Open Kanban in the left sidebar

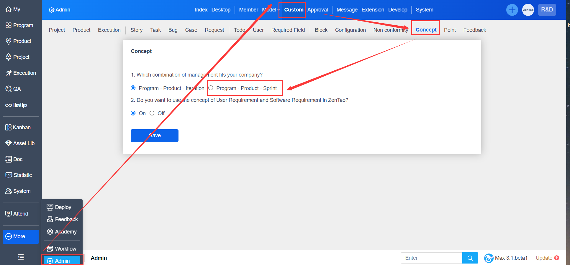[x=18, y=127]
